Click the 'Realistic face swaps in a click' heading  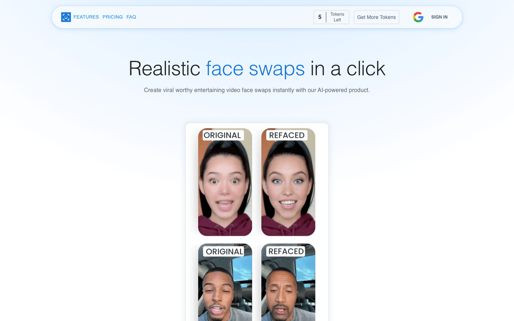pyautogui.click(x=257, y=68)
